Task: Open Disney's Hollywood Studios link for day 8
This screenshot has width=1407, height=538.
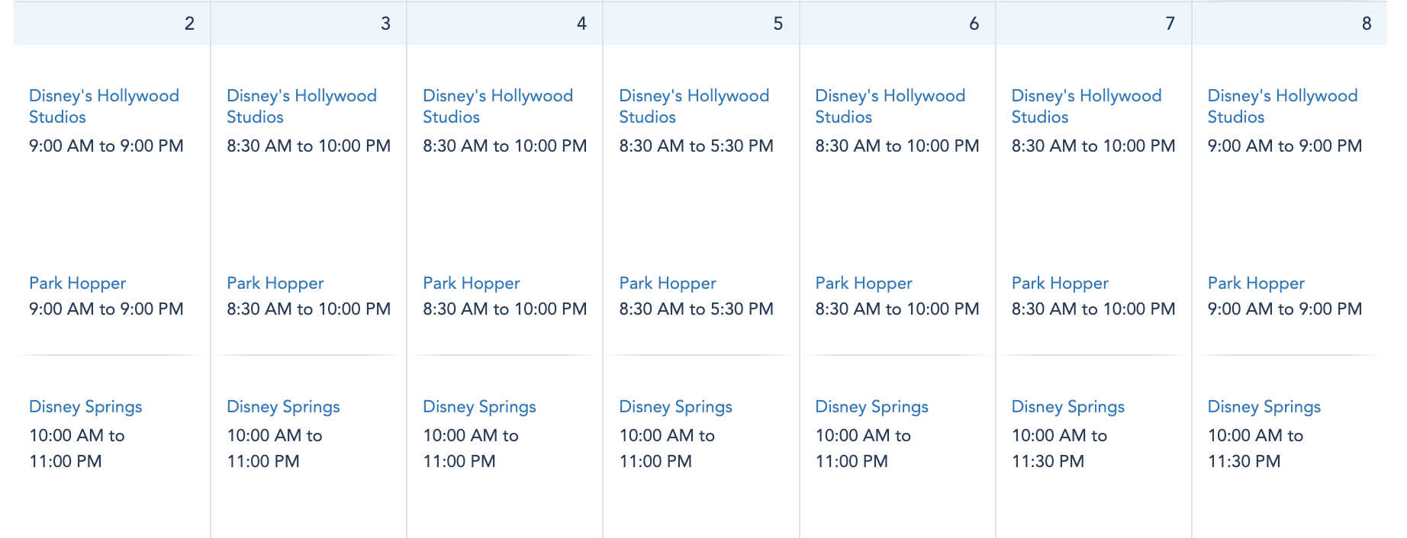Action: point(1282,106)
